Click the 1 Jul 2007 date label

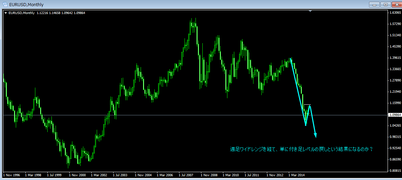[x=187, y=175]
